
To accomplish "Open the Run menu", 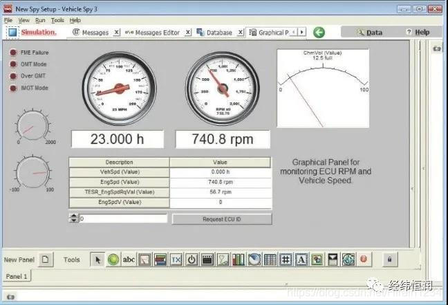I will (x=40, y=20).
